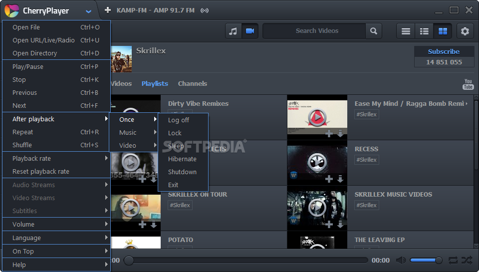Screen dimensions: 479x272
Task: Choose Exit after playback
Action: (x=183, y=185)
